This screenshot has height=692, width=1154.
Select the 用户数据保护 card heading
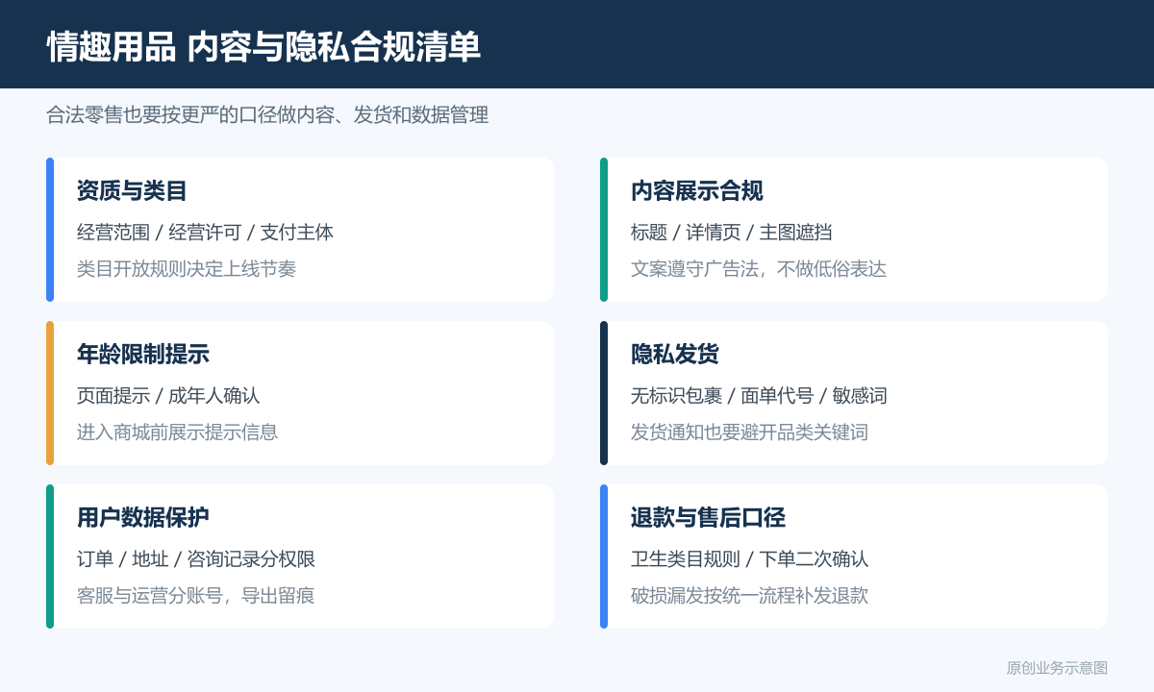point(143,517)
